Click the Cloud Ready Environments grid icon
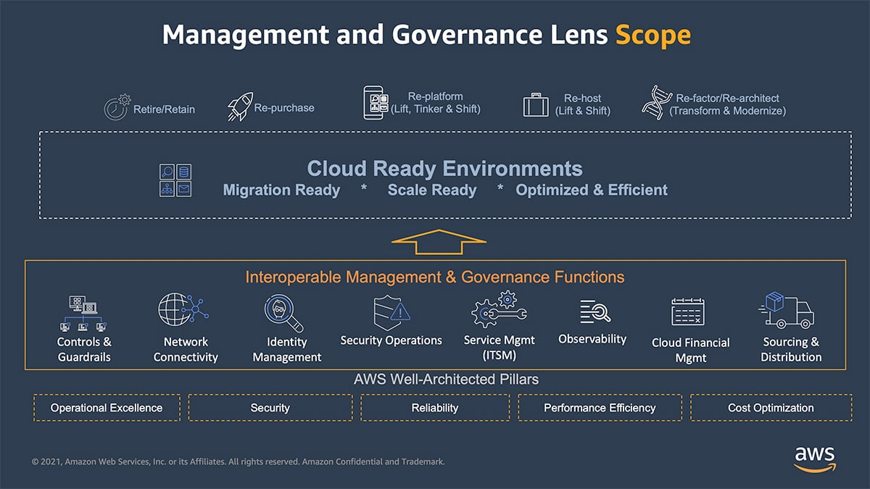This screenshot has width=870, height=489. [x=175, y=180]
